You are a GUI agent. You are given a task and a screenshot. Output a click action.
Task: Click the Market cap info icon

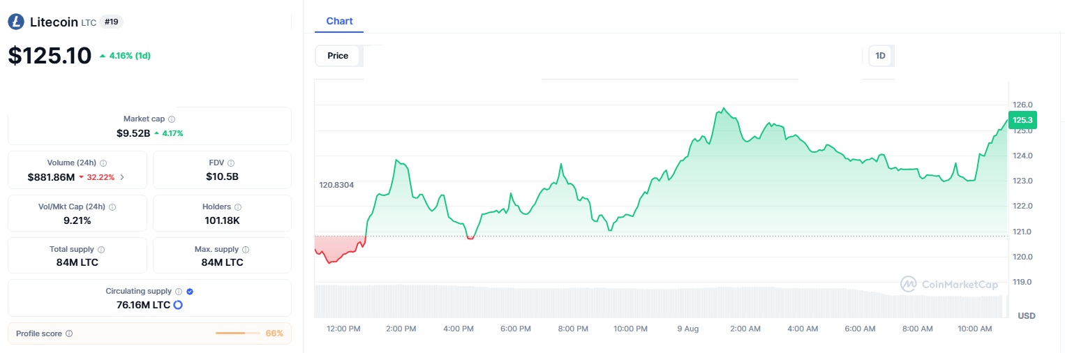click(172, 119)
